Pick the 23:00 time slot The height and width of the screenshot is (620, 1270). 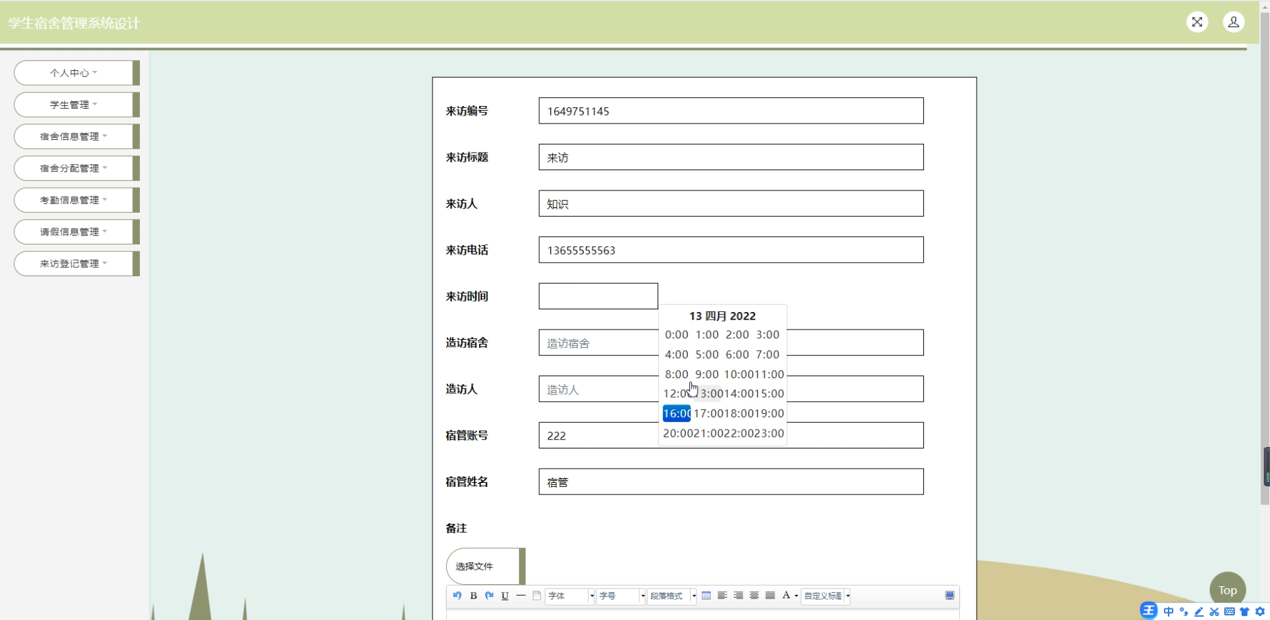click(769, 433)
